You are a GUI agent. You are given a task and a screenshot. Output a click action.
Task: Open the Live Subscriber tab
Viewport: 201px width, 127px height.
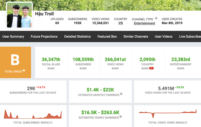click(x=190, y=36)
